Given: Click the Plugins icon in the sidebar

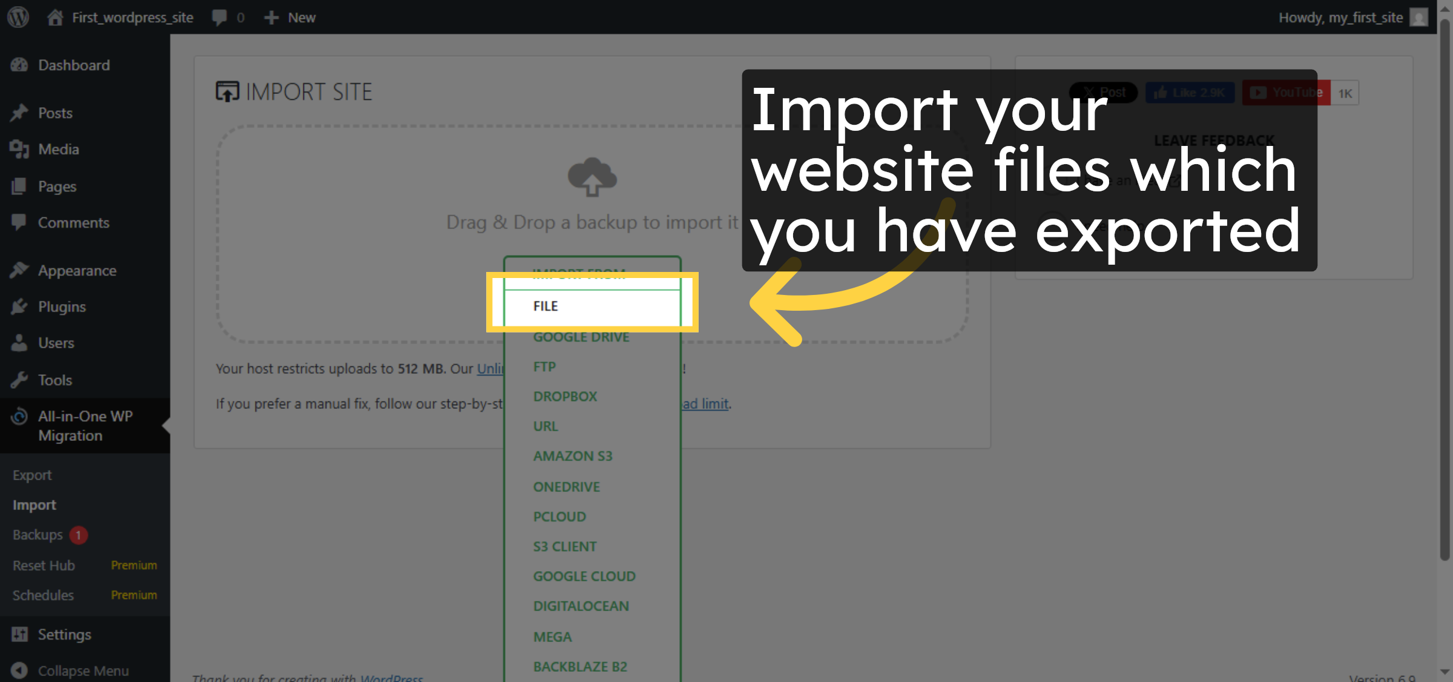Looking at the screenshot, I should [x=19, y=306].
